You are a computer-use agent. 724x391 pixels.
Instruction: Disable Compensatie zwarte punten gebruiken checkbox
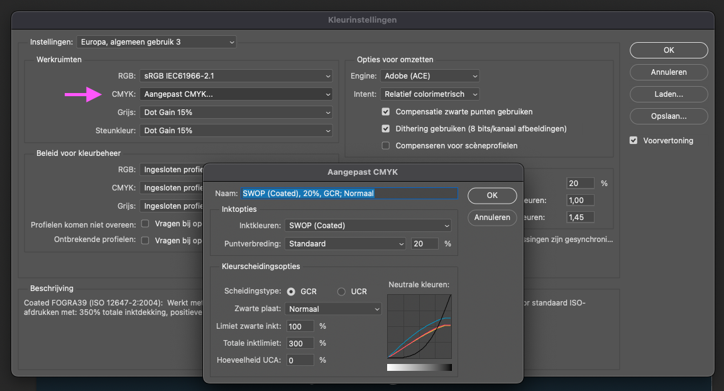(x=386, y=112)
